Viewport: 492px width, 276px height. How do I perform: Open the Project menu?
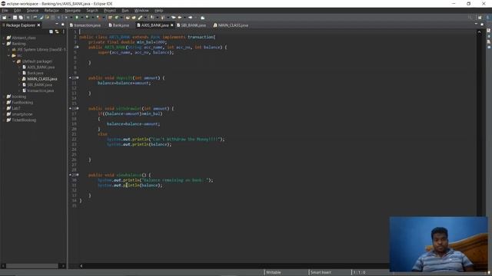pyautogui.click(x=110, y=10)
